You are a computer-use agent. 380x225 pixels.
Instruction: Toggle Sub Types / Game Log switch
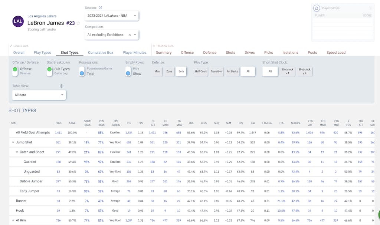[49, 71]
